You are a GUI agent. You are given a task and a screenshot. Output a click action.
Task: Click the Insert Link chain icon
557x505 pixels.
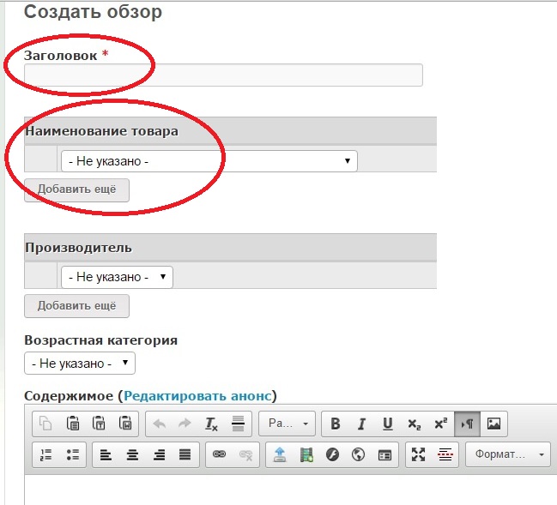pos(219,454)
